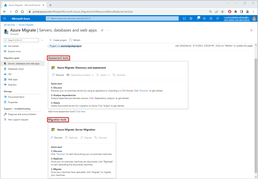Click "Discover" link in assessment quick start
258x179 pixels.
144,91
